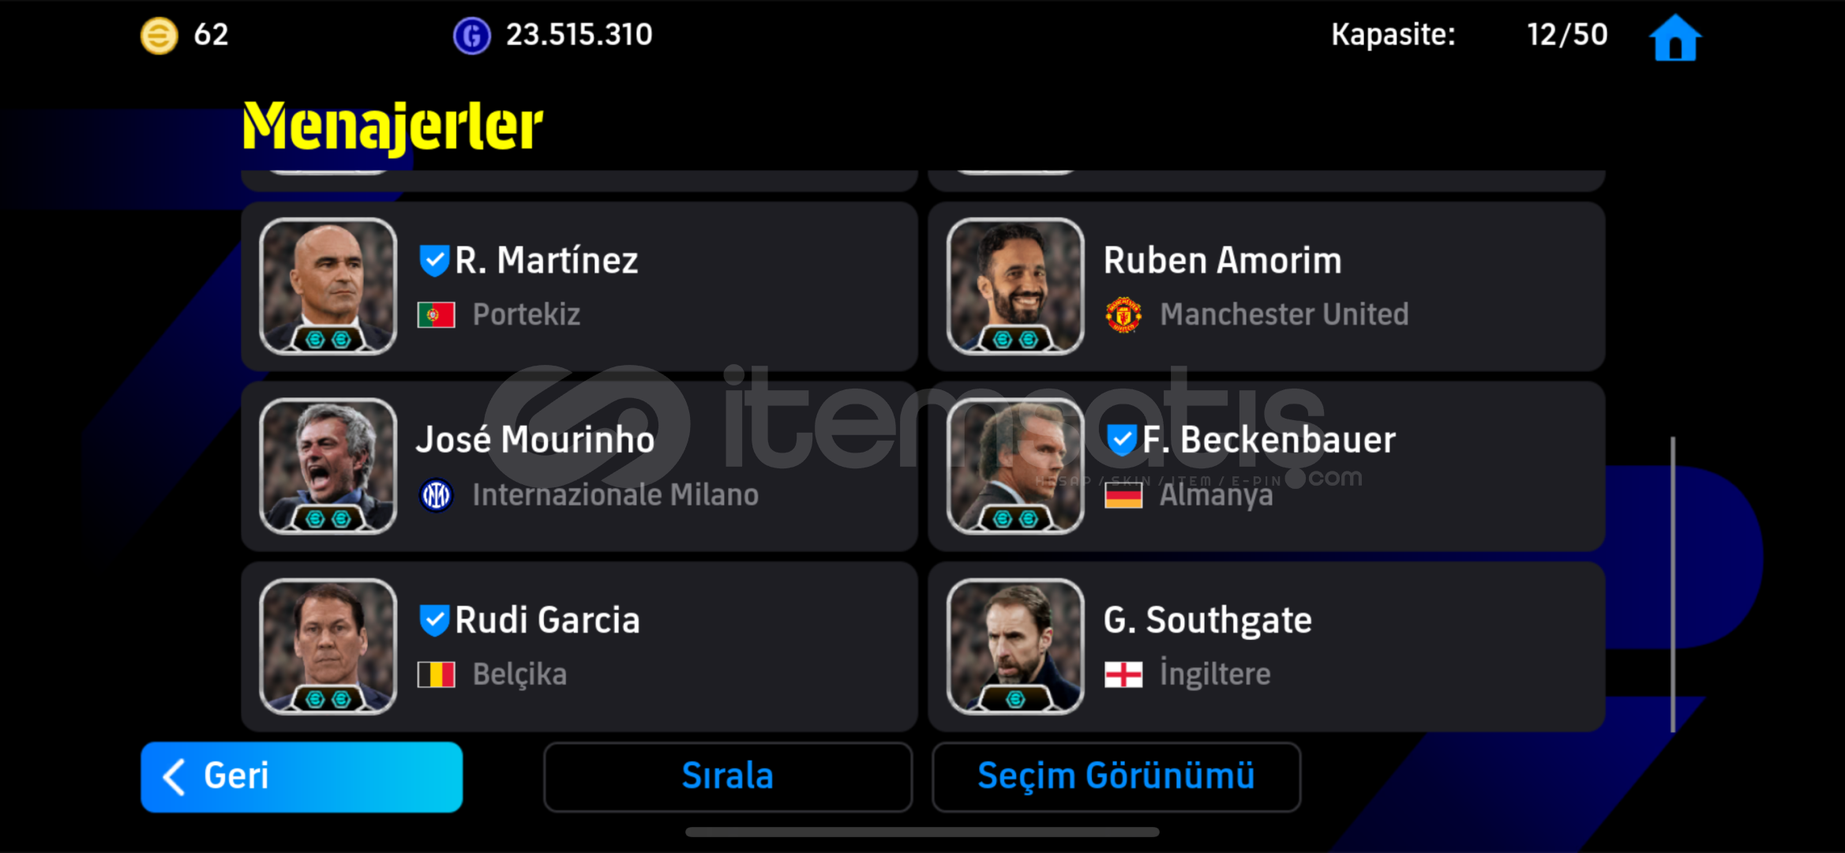This screenshot has height=853, width=1845.
Task: Open the Sırala sort options
Action: (727, 776)
